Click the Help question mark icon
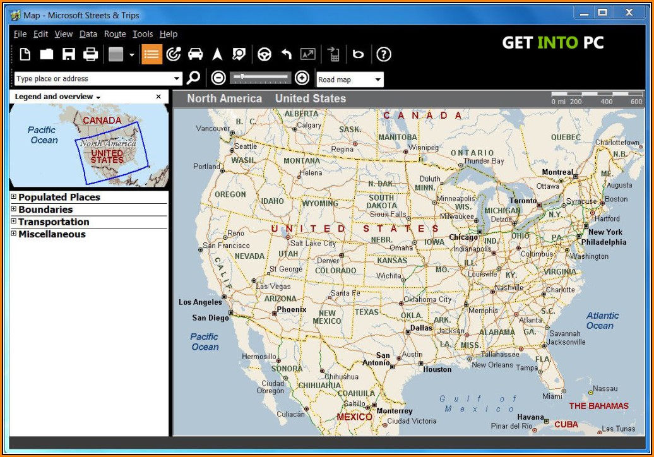654x457 pixels. click(384, 54)
